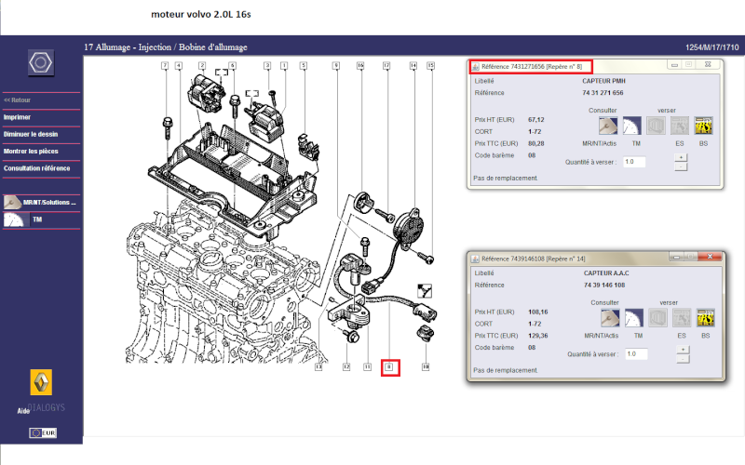Click greyed verser basket icon in CAPTEUR A.A.C window
The width and height of the screenshot is (745, 465).
click(x=658, y=318)
